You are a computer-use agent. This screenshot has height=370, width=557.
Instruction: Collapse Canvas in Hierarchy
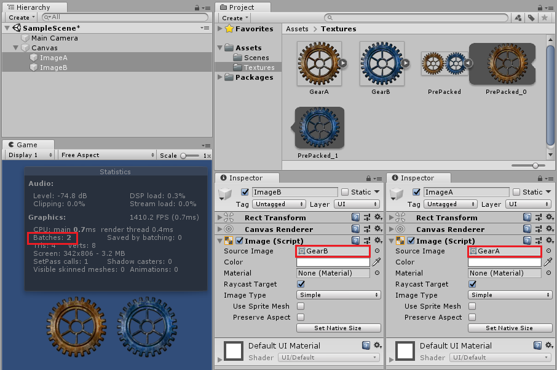click(15, 47)
